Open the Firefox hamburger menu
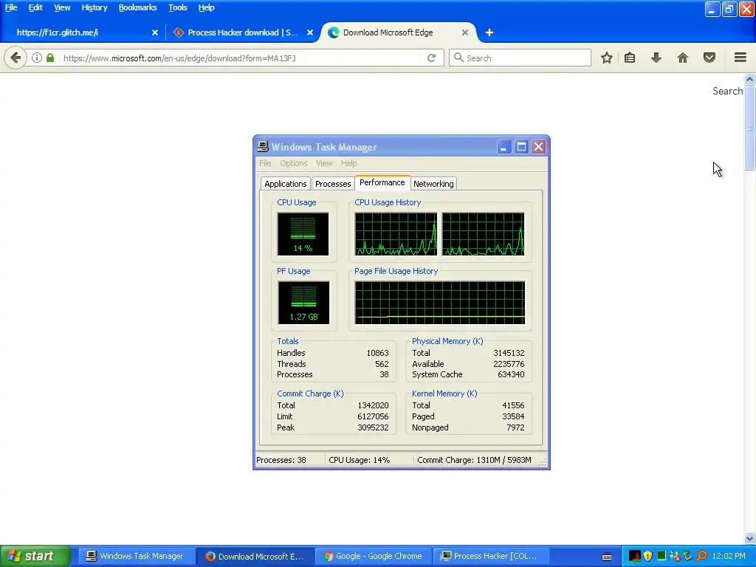This screenshot has height=567, width=756. coord(740,58)
